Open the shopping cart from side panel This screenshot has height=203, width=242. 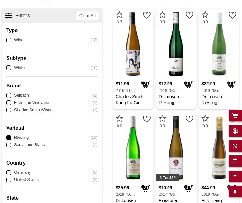[x=235, y=116]
